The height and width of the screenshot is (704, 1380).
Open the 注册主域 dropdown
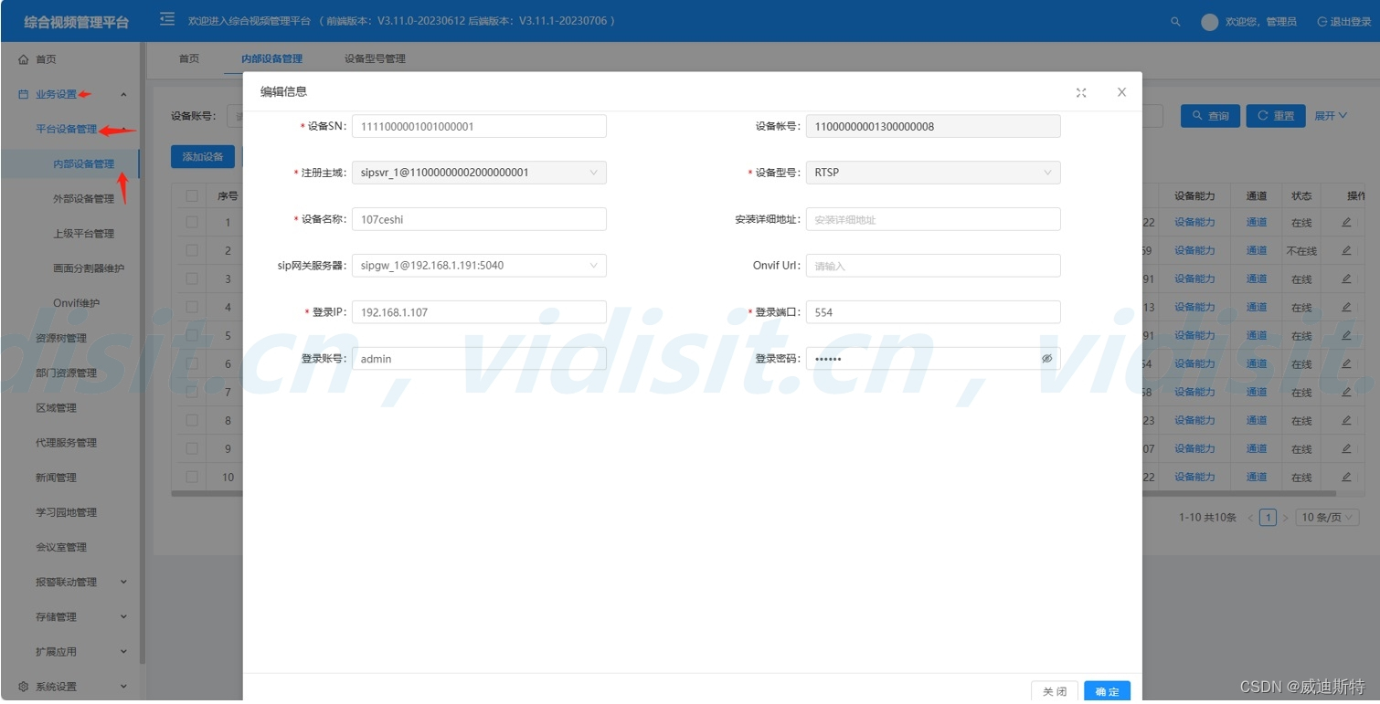tap(479, 173)
